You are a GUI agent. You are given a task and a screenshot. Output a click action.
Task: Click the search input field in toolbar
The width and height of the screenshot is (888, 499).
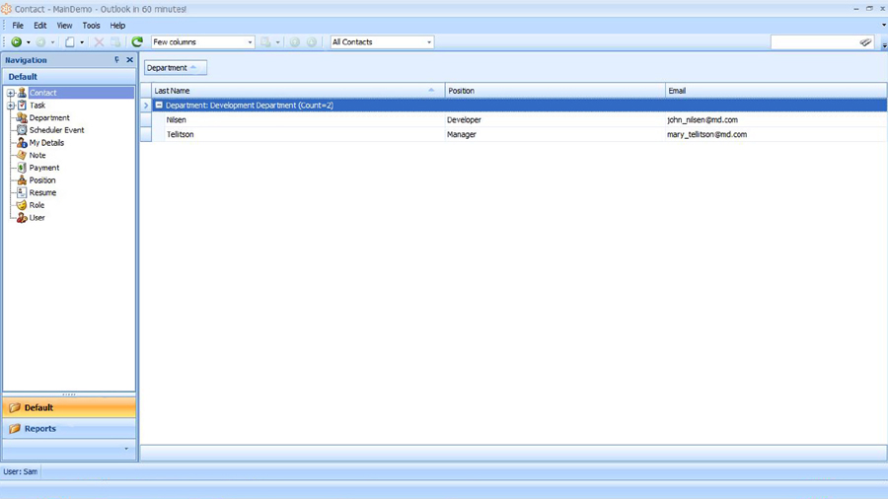[814, 42]
